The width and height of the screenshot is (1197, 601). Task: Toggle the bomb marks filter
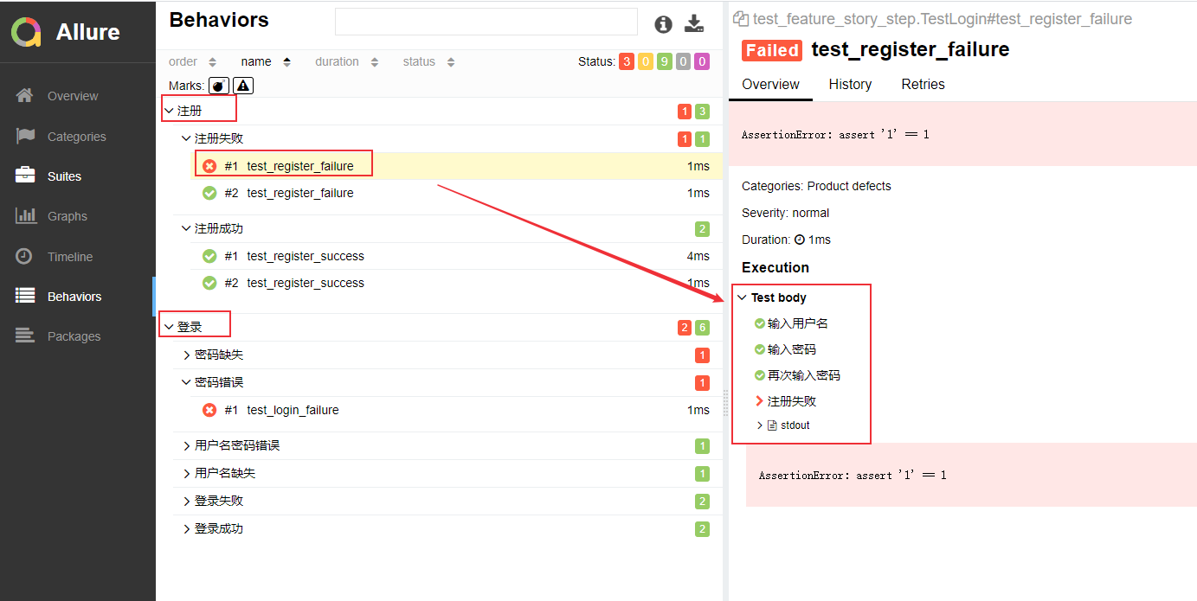pyautogui.click(x=220, y=86)
